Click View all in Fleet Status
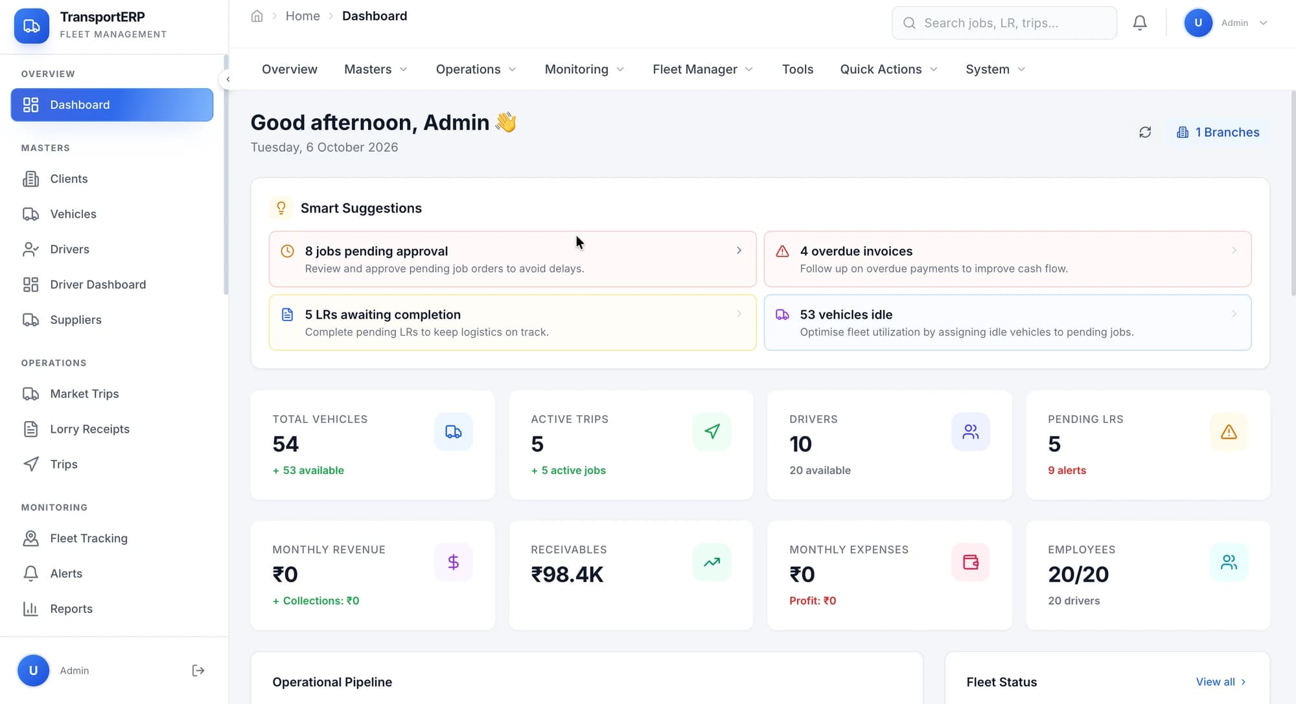The height and width of the screenshot is (704, 1296). pos(1221,682)
